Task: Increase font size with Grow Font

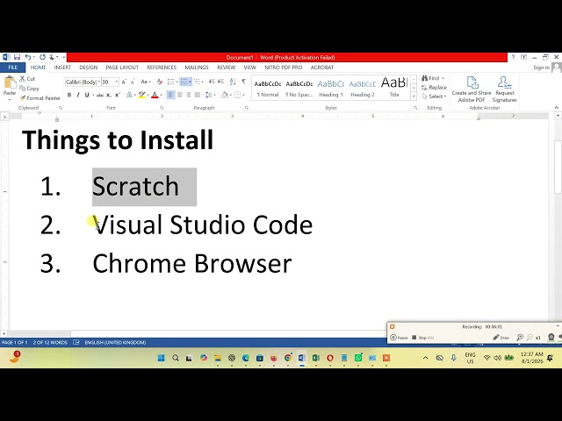Action: coord(124,82)
